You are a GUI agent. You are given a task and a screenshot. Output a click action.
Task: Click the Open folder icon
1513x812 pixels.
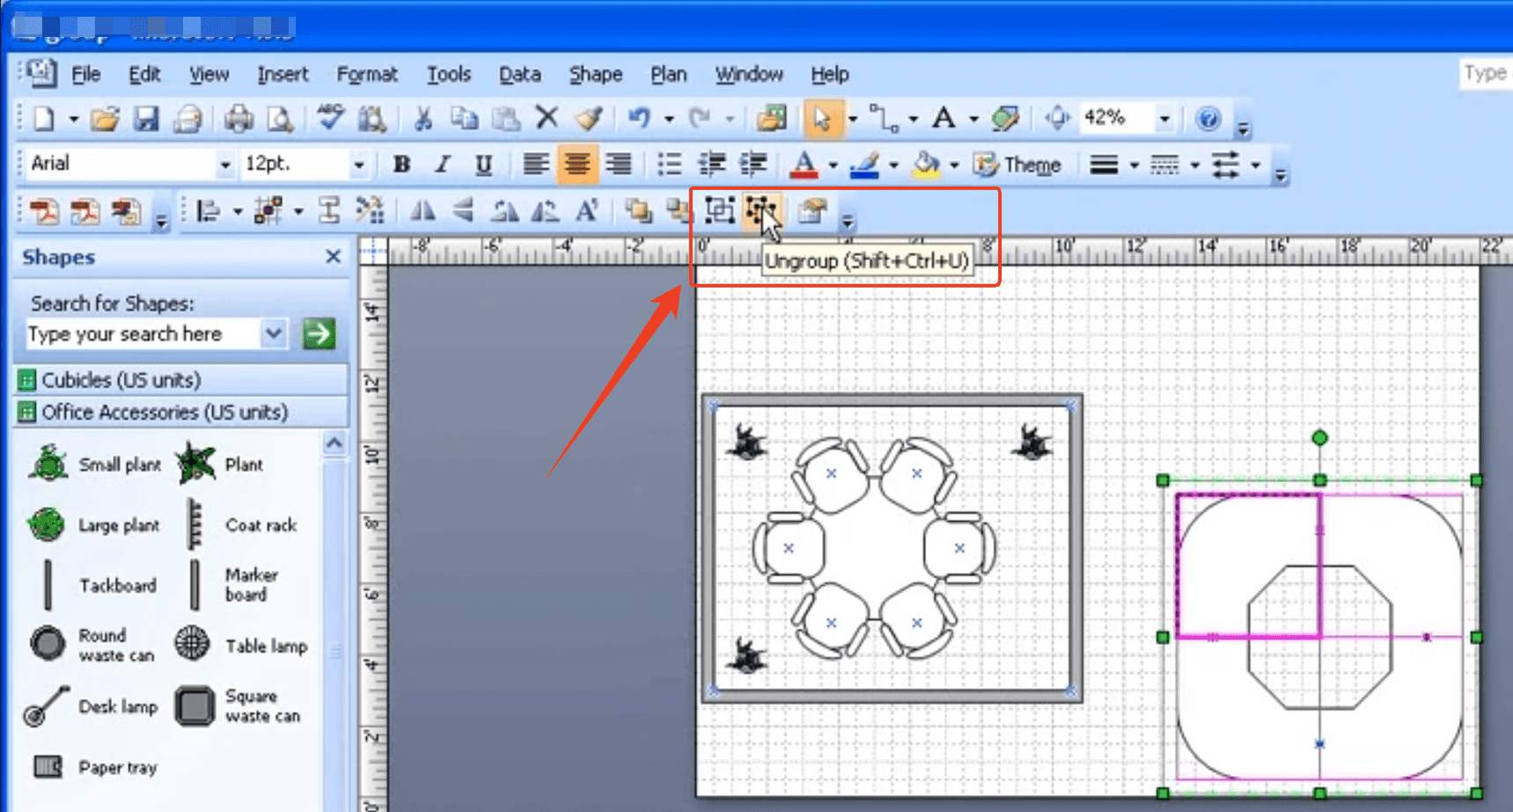[x=105, y=119]
